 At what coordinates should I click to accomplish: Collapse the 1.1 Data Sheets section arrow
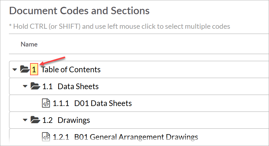pos(26,87)
